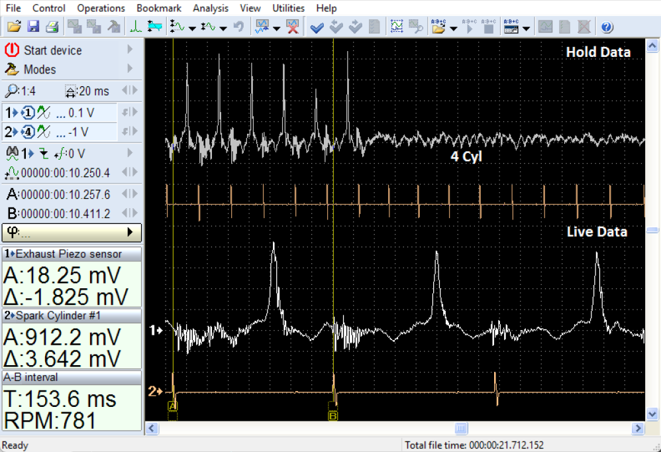The width and height of the screenshot is (661, 452).
Task: Click the horizontal scrollbar left arrow
Action: [x=152, y=429]
